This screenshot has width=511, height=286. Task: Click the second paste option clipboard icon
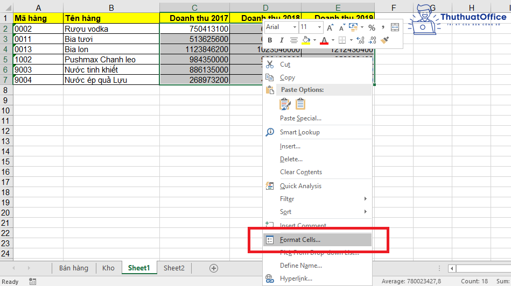300,104
